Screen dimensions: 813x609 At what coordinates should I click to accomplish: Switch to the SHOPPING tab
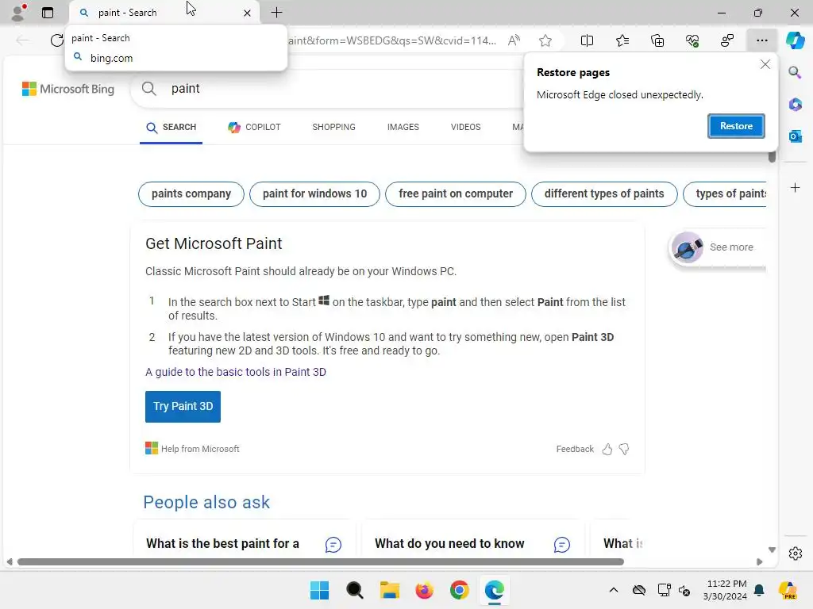pyautogui.click(x=334, y=128)
